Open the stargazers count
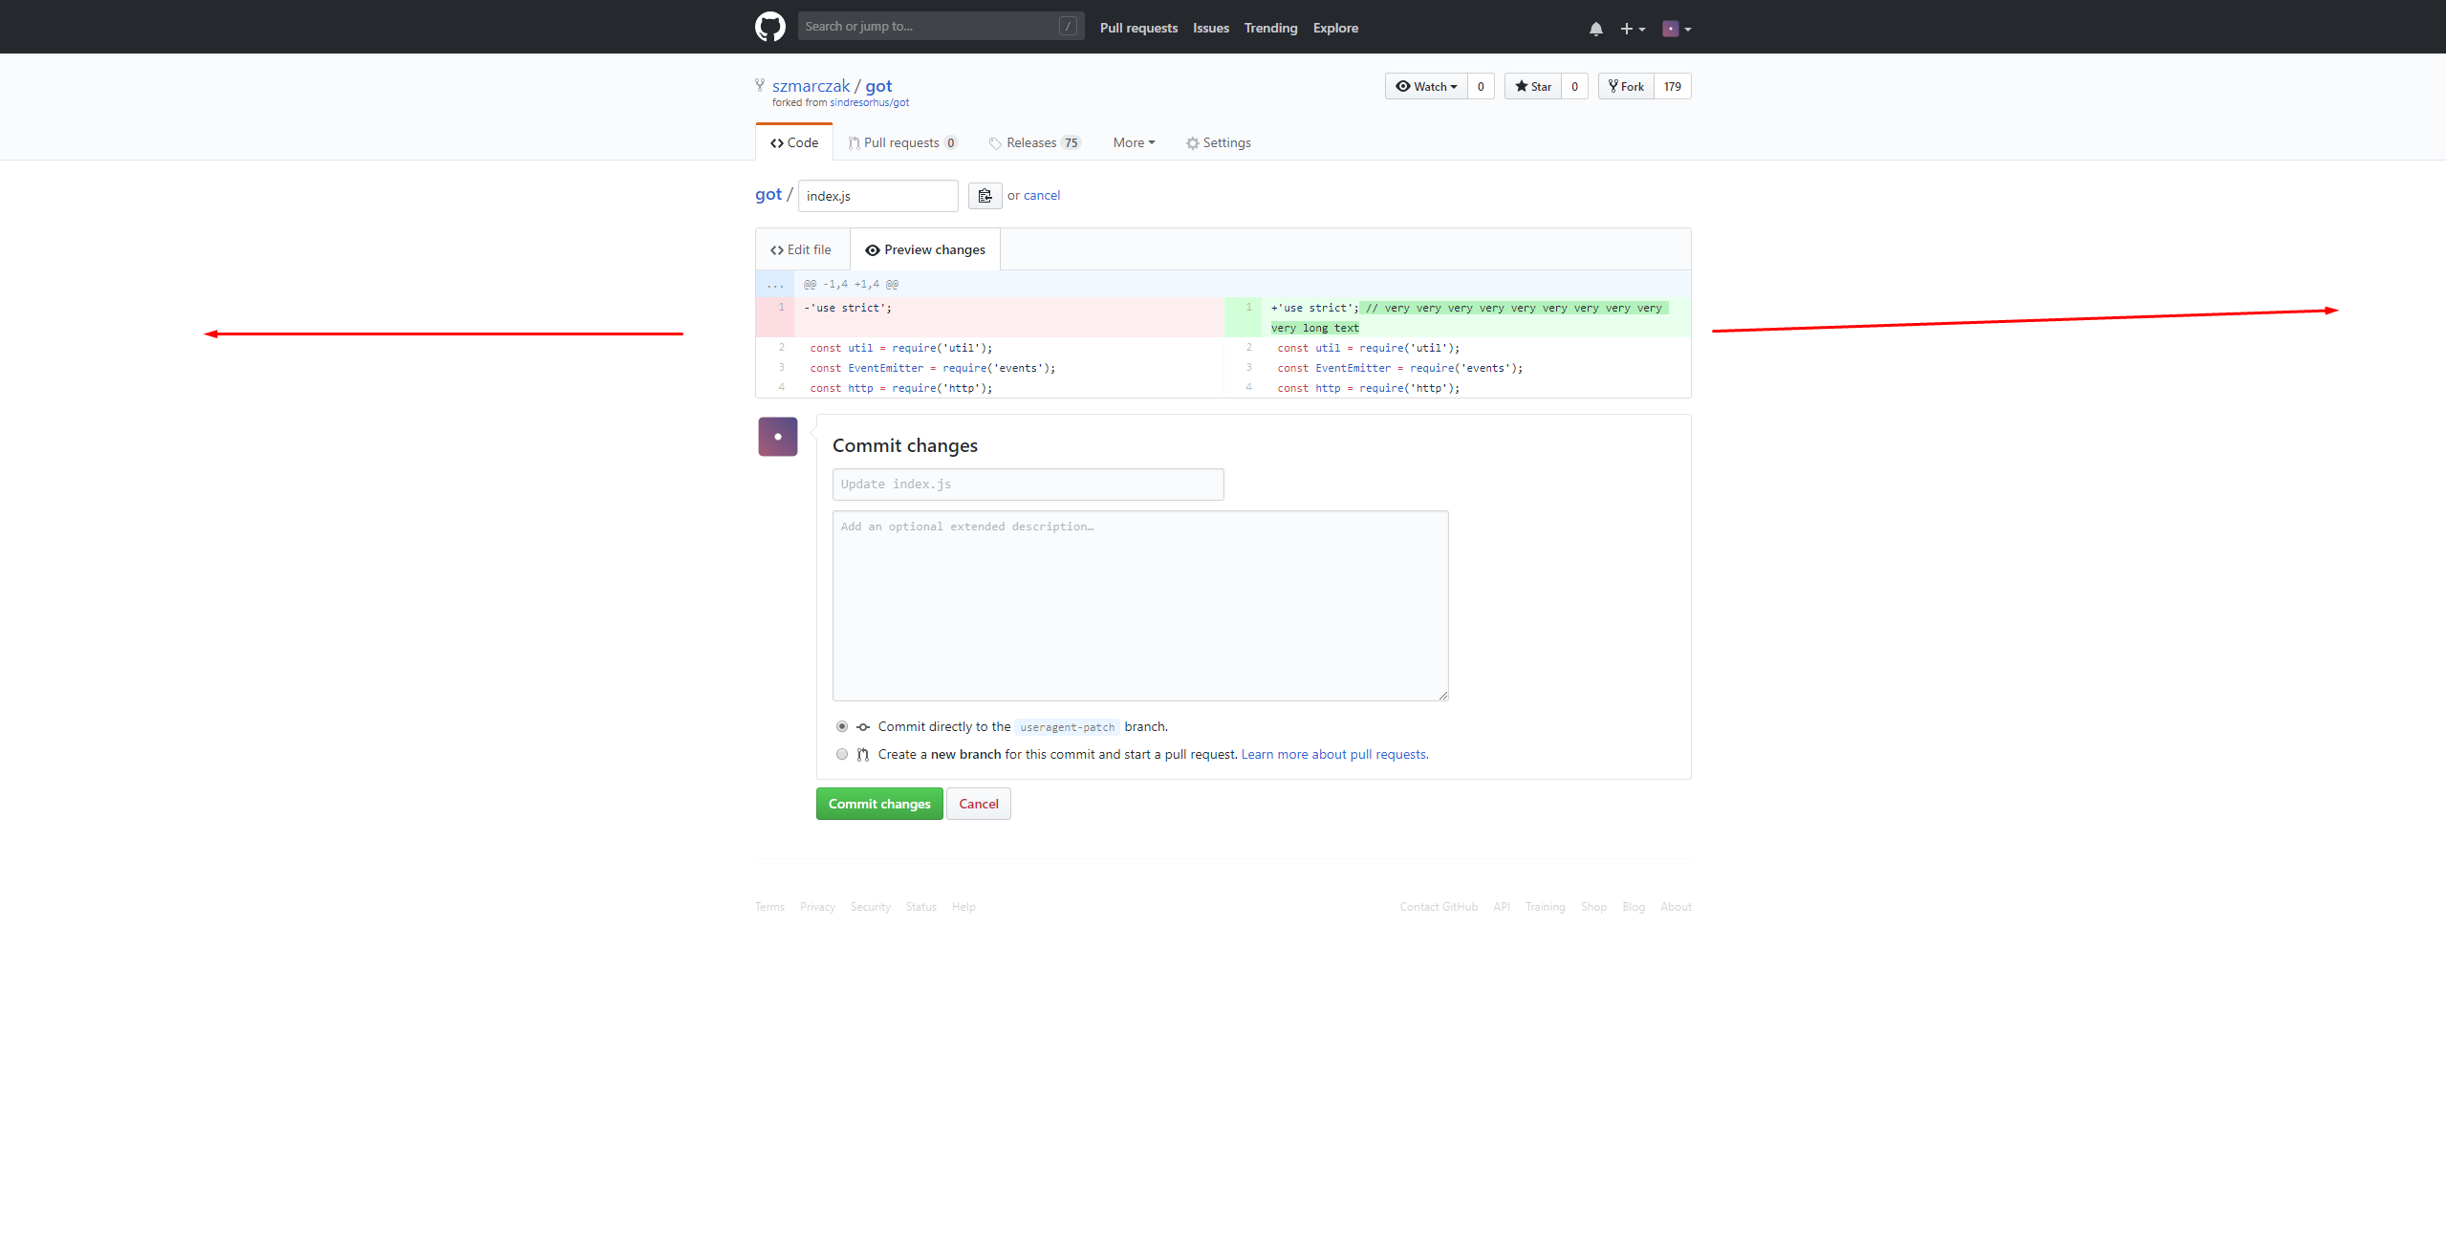This screenshot has height=1248, width=2446. point(1574,86)
